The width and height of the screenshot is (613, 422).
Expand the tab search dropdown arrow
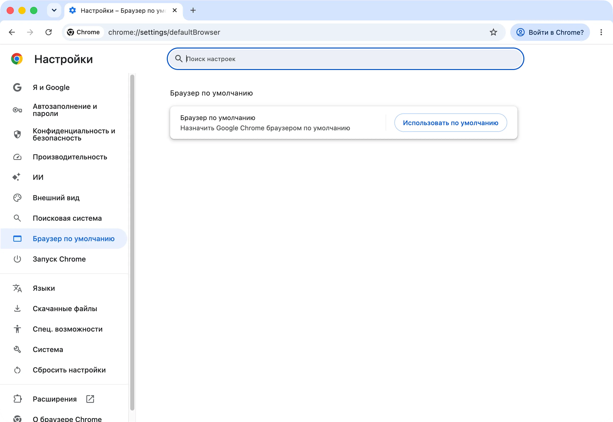(x=54, y=10)
